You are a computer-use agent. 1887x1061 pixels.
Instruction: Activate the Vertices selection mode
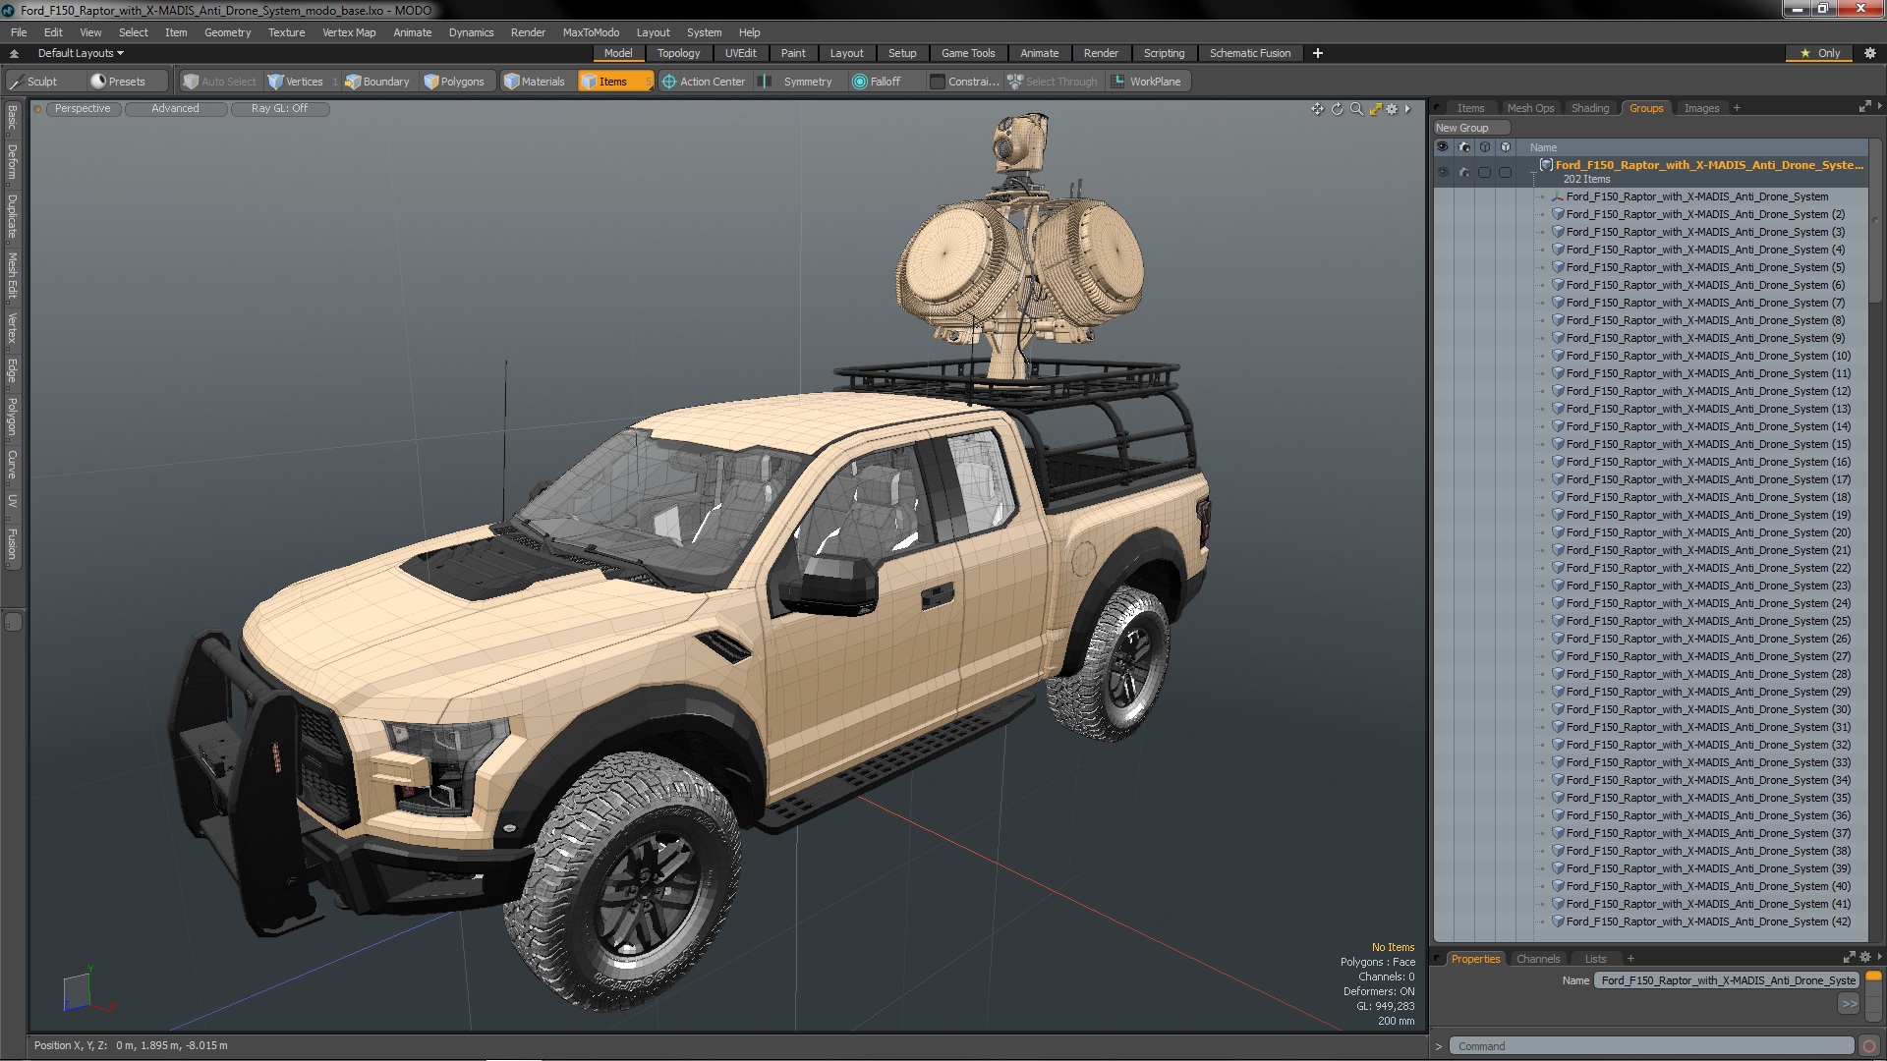(296, 82)
